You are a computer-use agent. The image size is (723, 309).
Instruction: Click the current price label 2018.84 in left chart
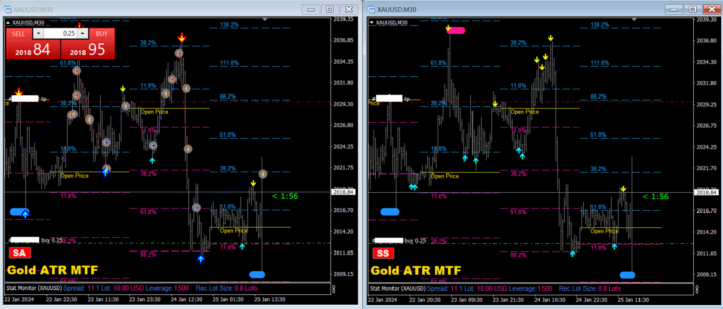click(x=343, y=192)
